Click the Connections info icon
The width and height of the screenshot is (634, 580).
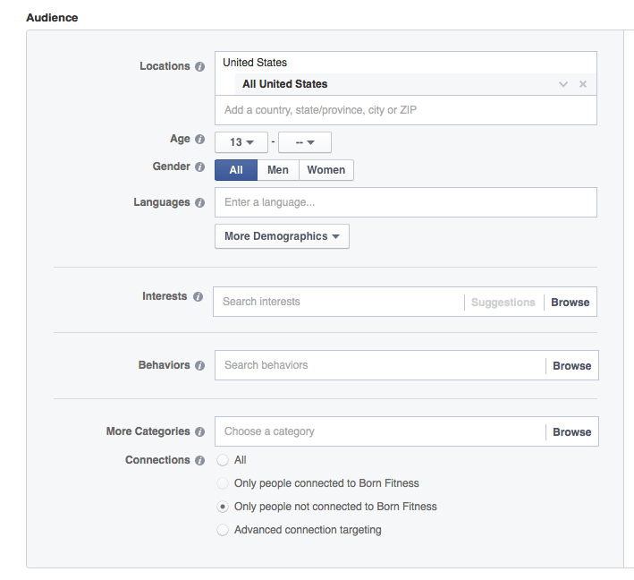pyautogui.click(x=199, y=461)
